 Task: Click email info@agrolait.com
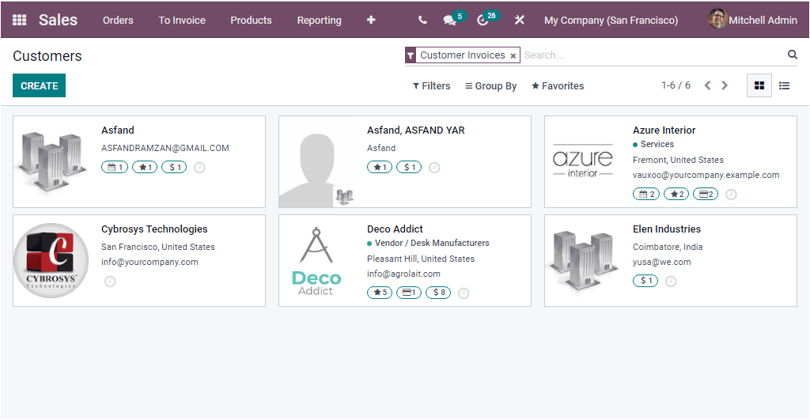[403, 274]
